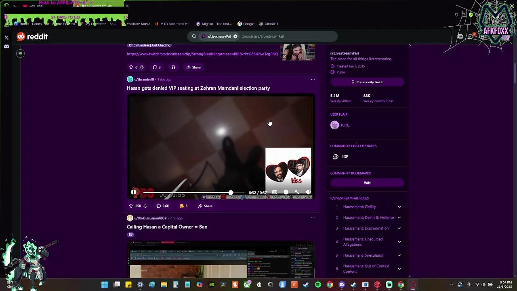Expand rule 3 Harassment: Discrimination
This screenshot has height=291, width=517.
367,228
